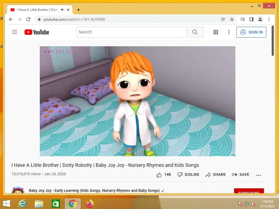Viewport: 279px width, 209px height.
Task: Open the YouTube hamburger guide menu
Action: pyautogui.click(x=15, y=32)
